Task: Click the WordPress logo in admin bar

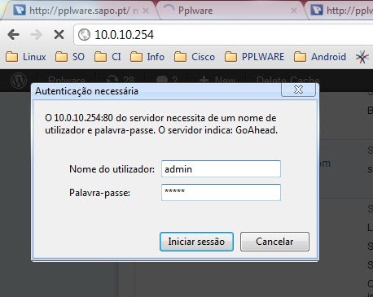Action: [19, 81]
